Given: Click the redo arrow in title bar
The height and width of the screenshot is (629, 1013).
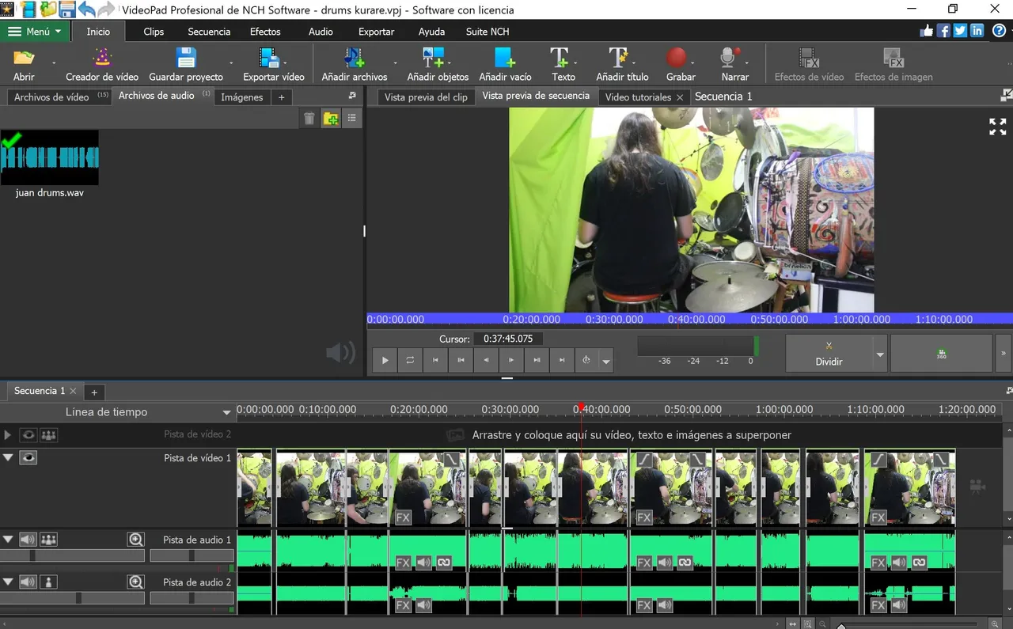Looking at the screenshot, I should click(106, 9).
